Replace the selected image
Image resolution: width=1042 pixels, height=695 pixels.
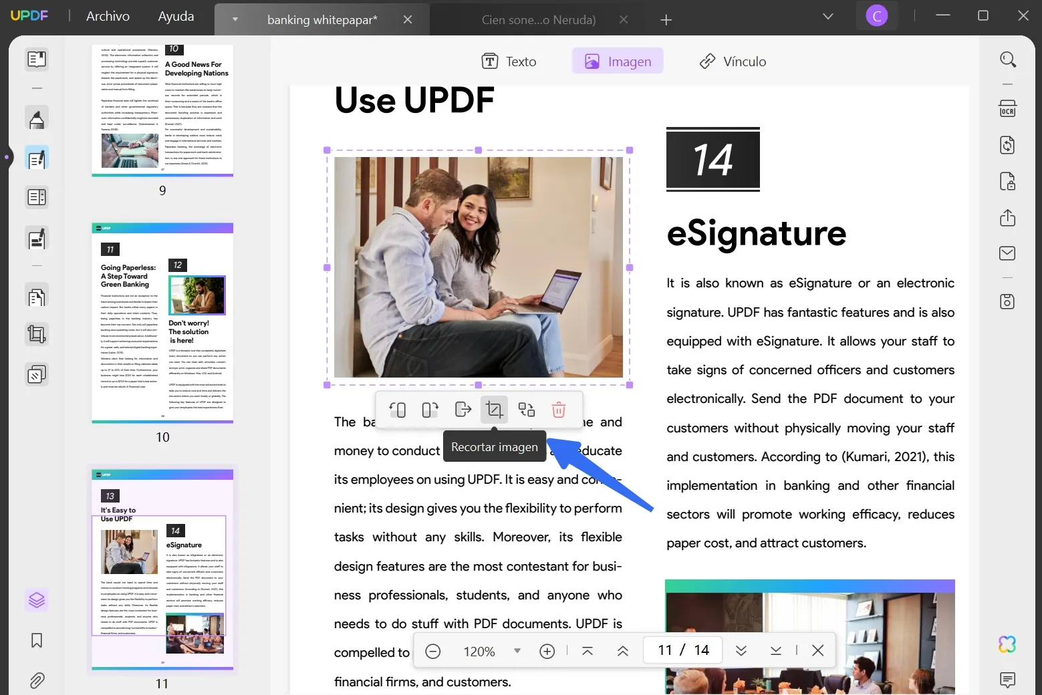tap(527, 410)
